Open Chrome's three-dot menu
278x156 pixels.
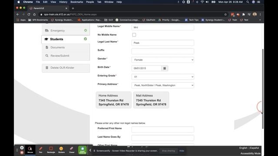(x=260, y=14)
